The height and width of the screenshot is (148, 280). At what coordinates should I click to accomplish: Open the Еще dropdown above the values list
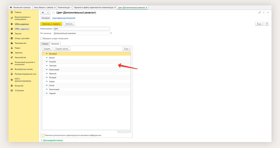[x=126, y=49]
